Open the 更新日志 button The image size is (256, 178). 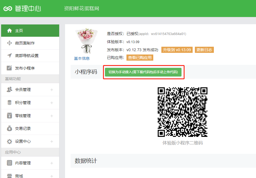click(204, 50)
